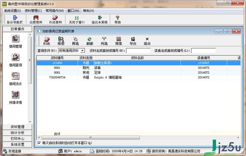Click reader number cell 1234567
Viewport: 246px width, 156px height.
point(203,63)
